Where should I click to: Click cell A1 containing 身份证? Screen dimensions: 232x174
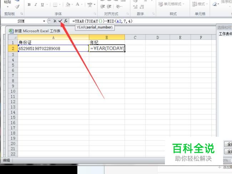(53, 43)
